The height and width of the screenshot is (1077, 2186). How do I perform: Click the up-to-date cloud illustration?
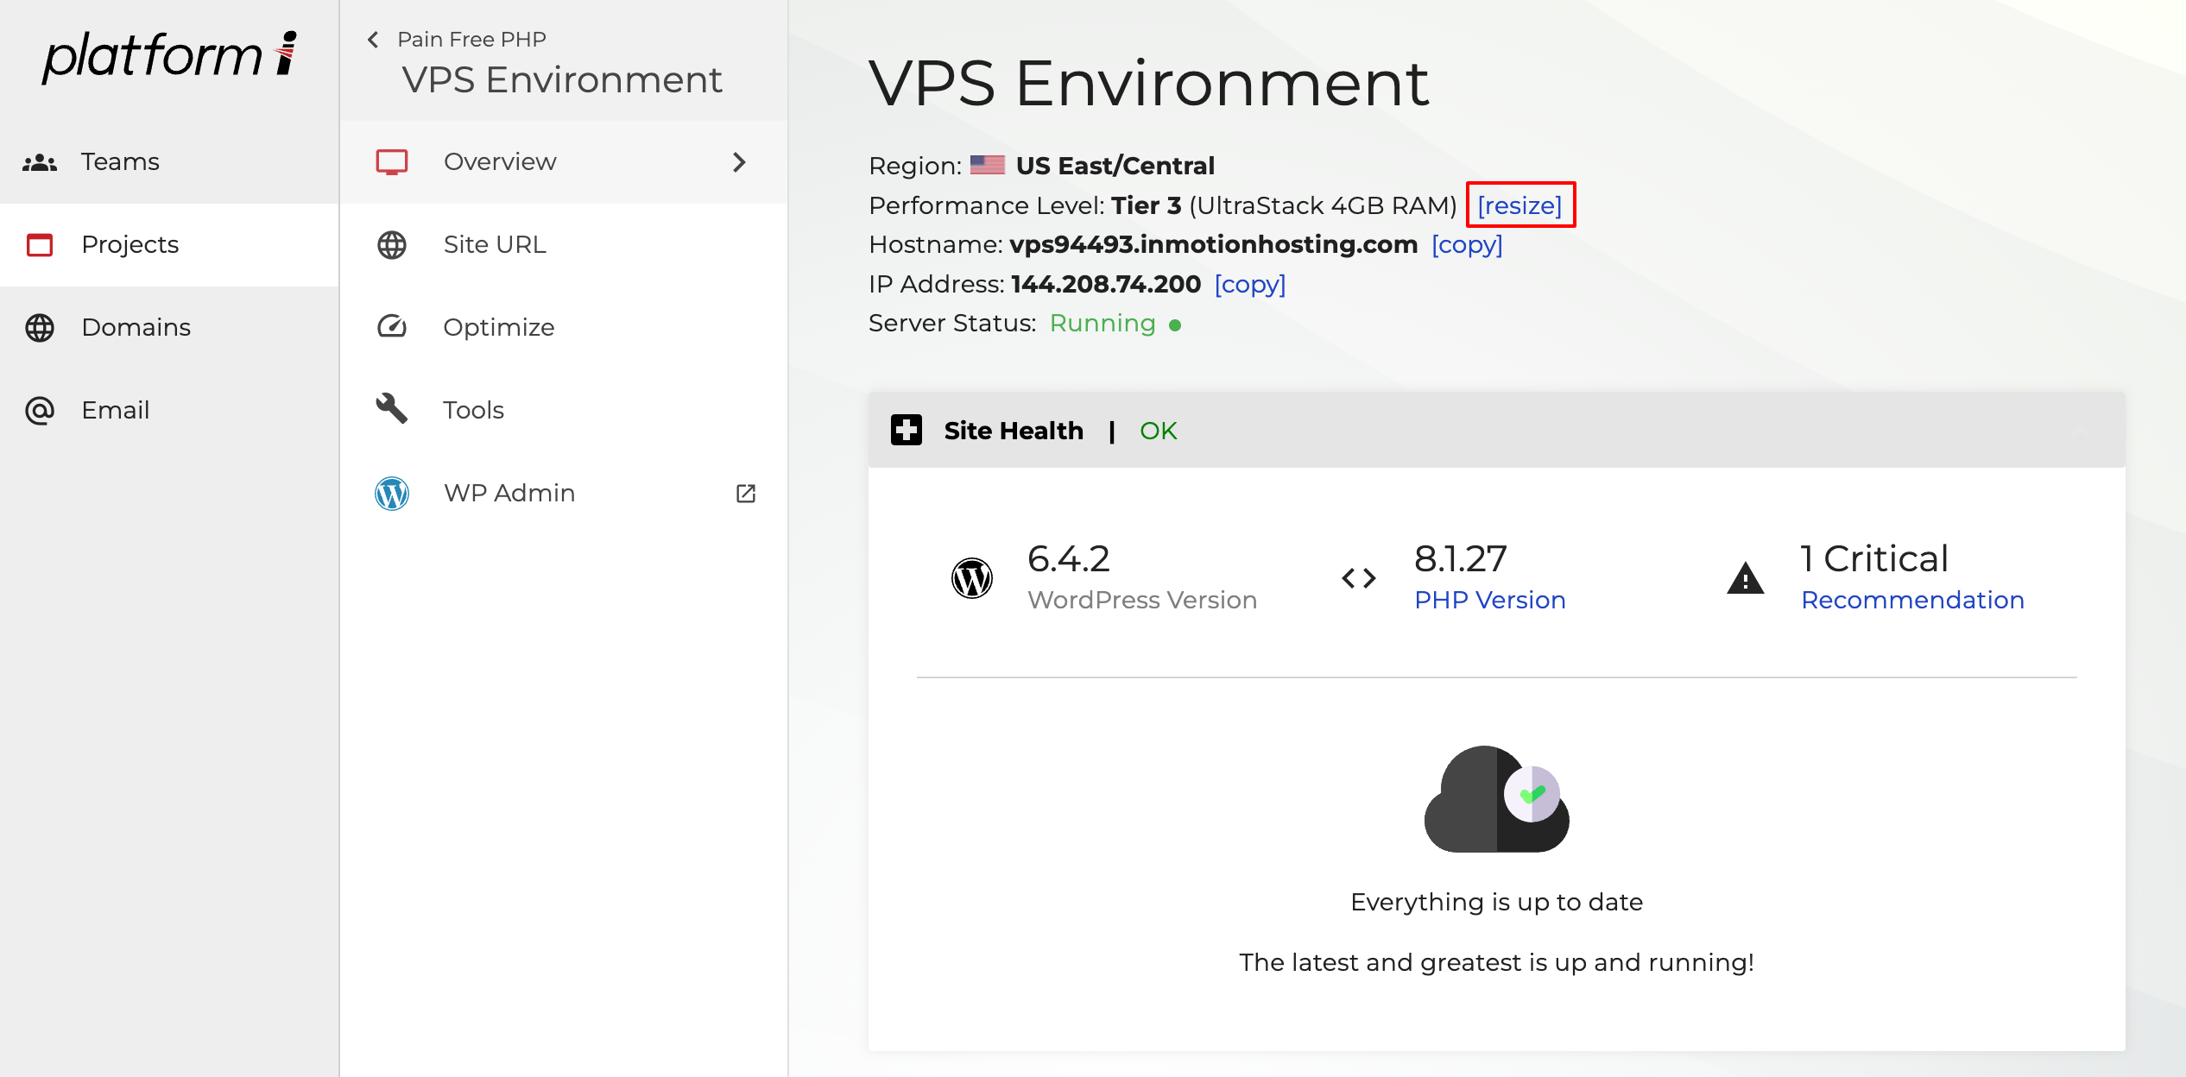point(1496,800)
